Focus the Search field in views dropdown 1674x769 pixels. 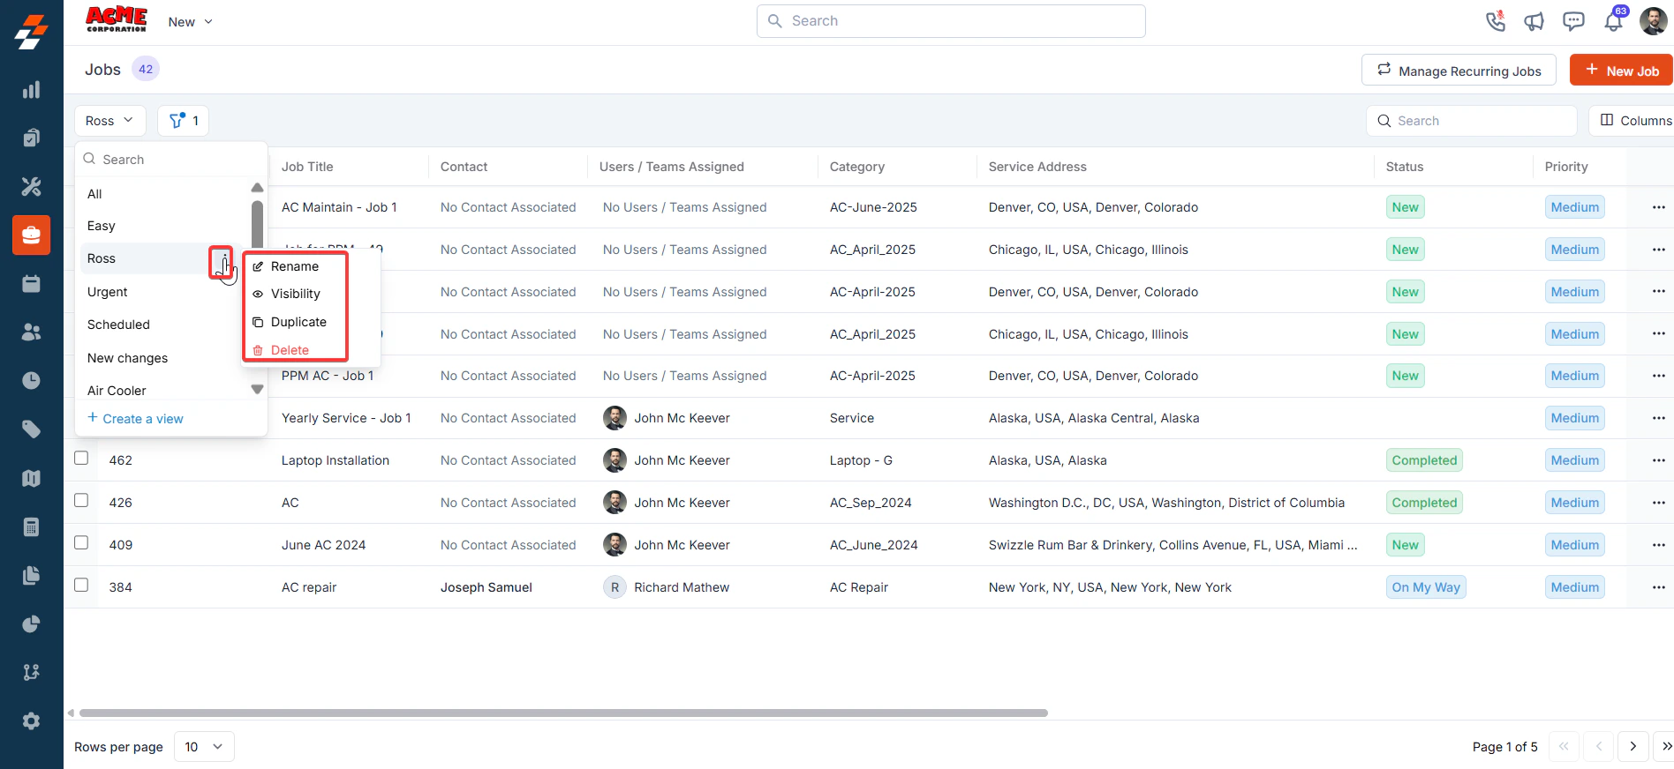tap(171, 160)
